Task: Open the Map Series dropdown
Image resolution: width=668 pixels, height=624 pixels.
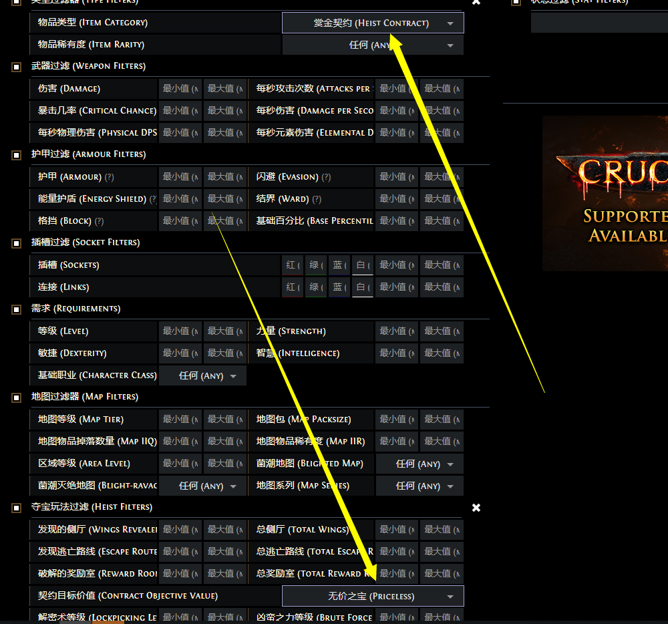Action: click(420, 486)
